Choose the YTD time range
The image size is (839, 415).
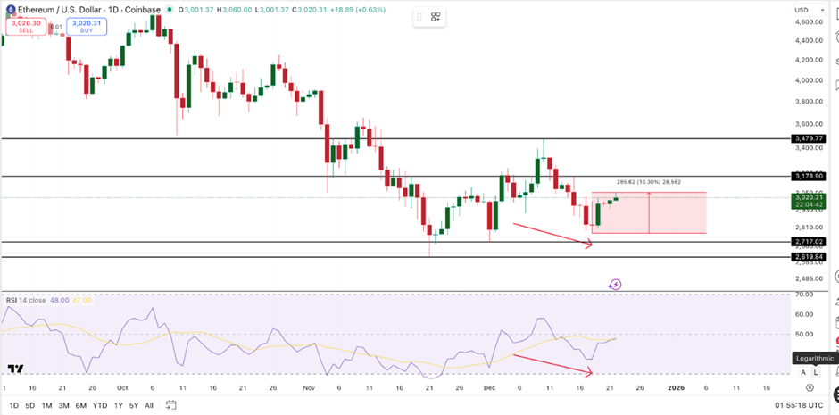(x=100, y=405)
